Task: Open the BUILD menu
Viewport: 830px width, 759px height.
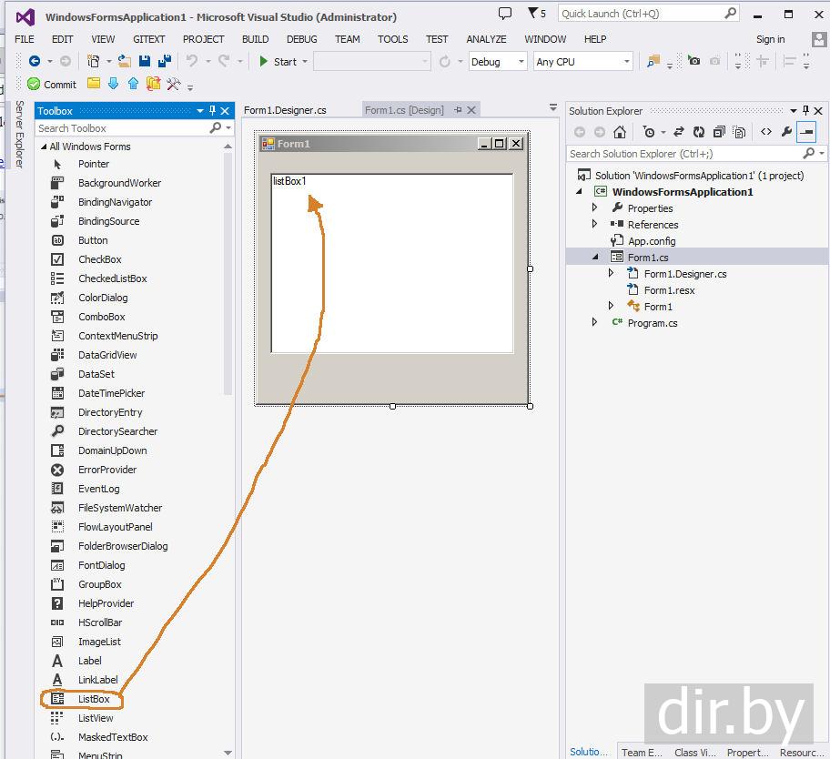Action: coord(255,39)
